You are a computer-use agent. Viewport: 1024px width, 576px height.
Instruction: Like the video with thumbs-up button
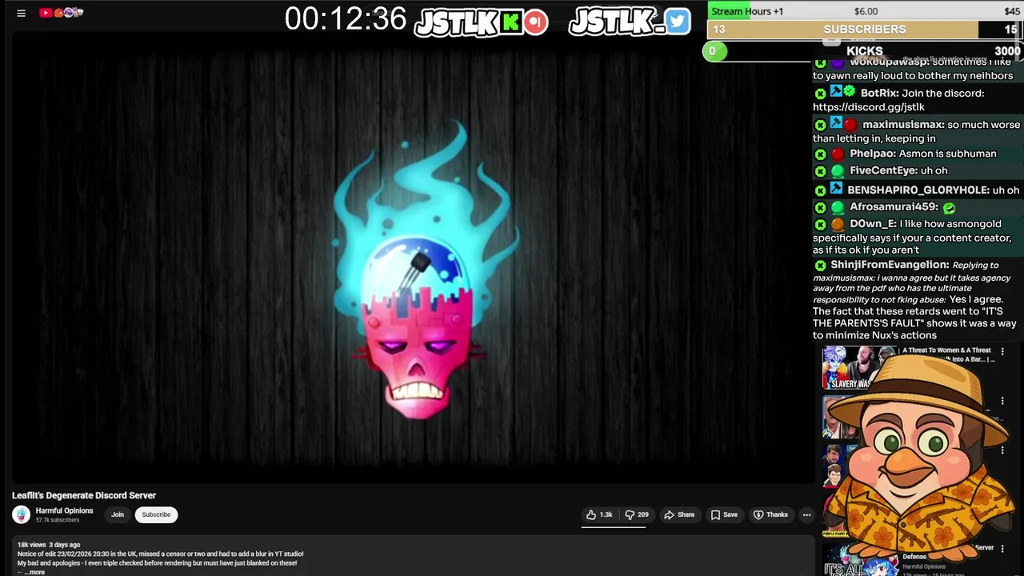tap(599, 514)
